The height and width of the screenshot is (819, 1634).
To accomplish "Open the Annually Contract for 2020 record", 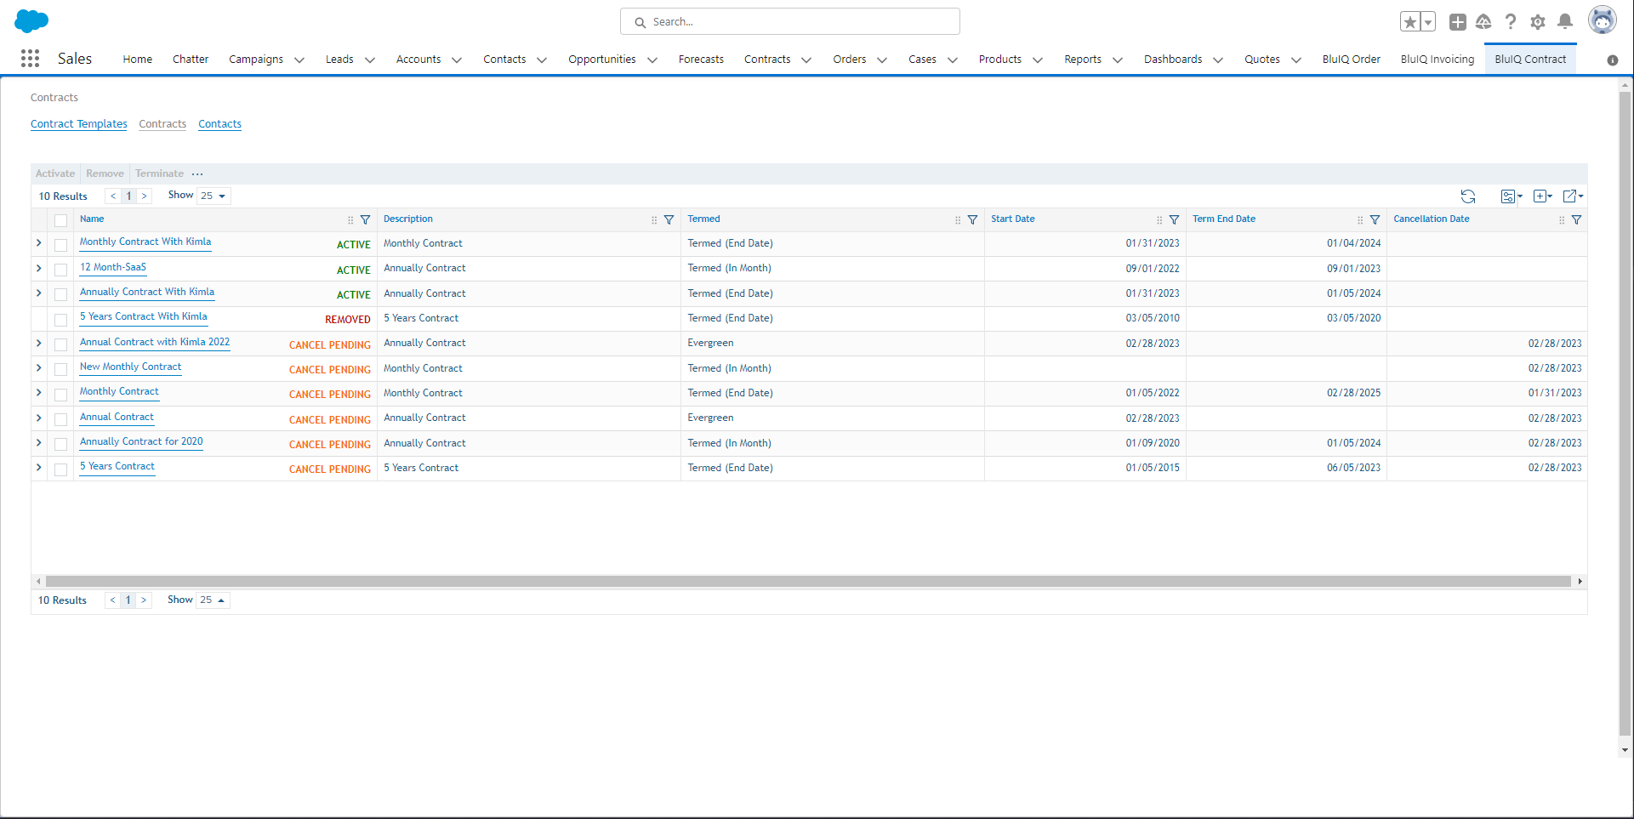I will click(x=141, y=442).
